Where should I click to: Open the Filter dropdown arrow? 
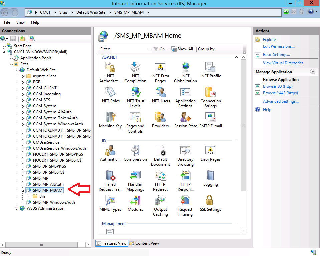coord(150,49)
